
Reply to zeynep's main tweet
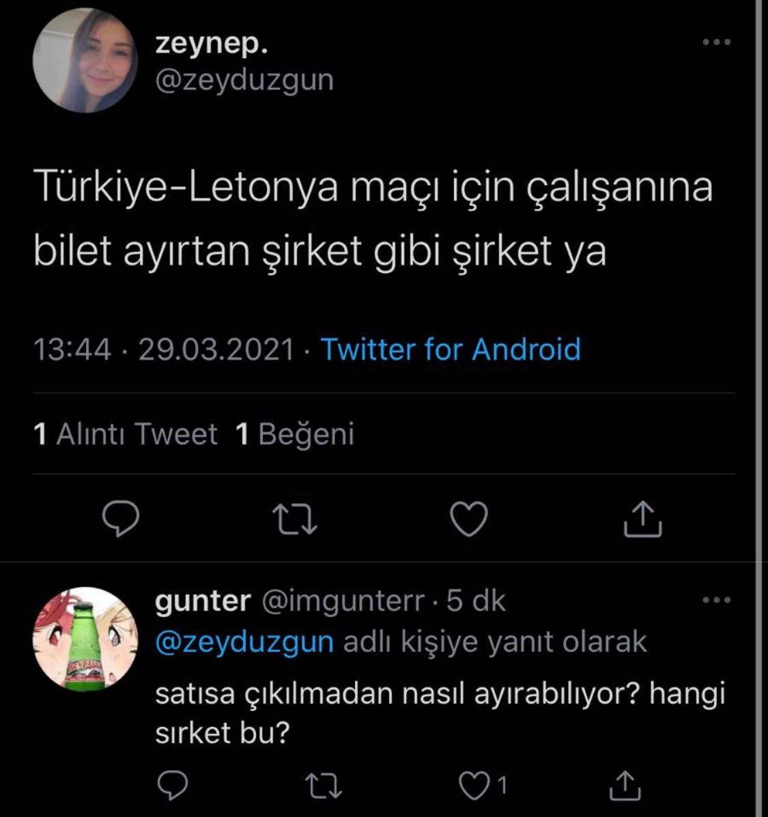click(121, 519)
